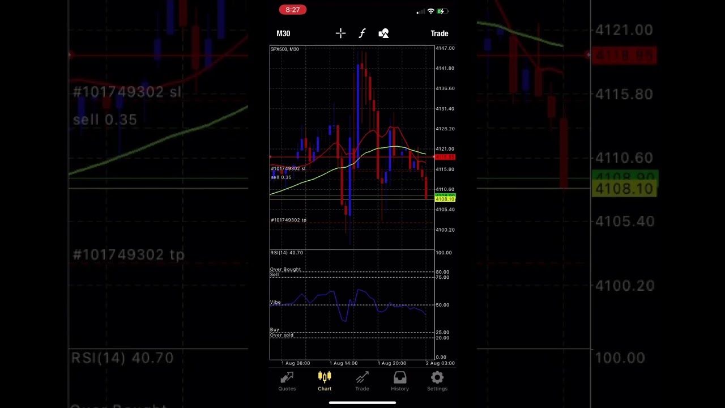Open the Settings tab
The height and width of the screenshot is (408, 725).
click(x=437, y=381)
